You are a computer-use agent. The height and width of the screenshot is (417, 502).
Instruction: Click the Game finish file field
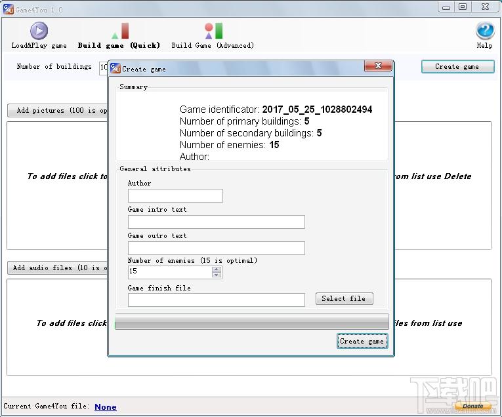[x=217, y=300]
